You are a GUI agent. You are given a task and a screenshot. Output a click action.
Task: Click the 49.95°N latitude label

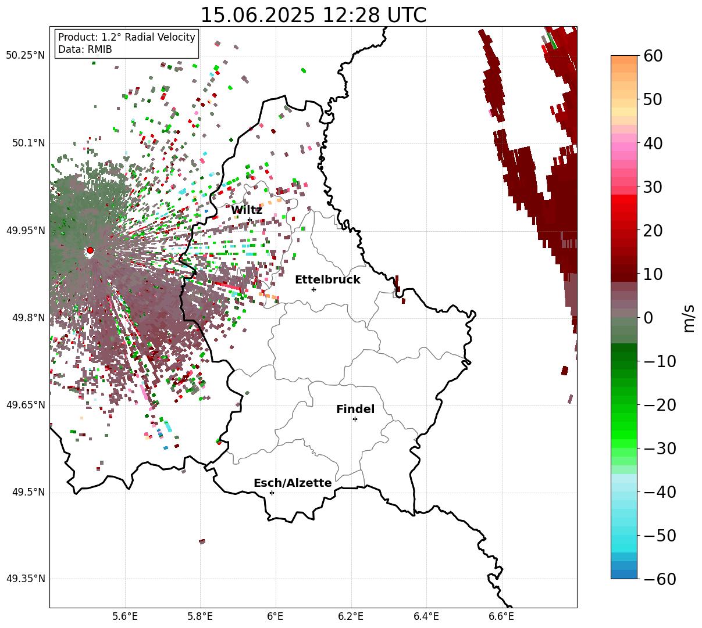[26, 231]
